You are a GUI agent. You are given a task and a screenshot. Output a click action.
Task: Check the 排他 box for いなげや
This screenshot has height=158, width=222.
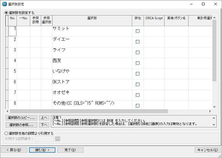[137, 74]
